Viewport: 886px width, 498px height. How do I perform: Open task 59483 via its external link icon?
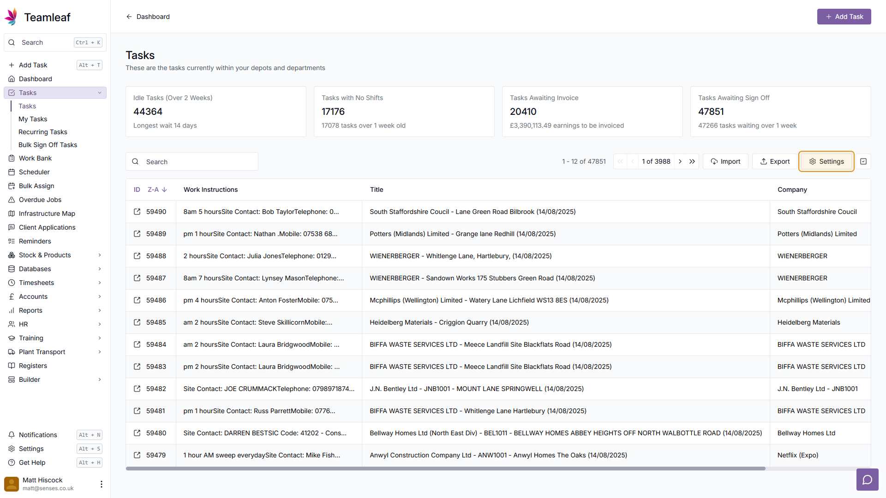pos(137,367)
